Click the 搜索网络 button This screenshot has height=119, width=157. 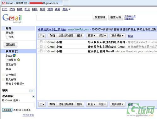pyautogui.click(x=116, y=17)
